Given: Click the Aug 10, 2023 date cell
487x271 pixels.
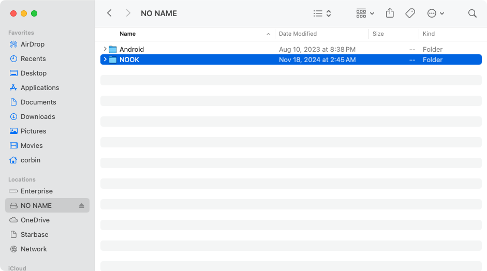Looking at the screenshot, I should pos(317,49).
